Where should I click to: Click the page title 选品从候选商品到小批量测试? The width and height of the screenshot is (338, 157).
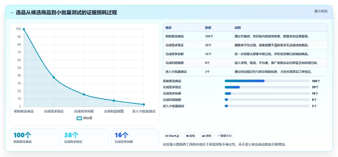pos(66,13)
